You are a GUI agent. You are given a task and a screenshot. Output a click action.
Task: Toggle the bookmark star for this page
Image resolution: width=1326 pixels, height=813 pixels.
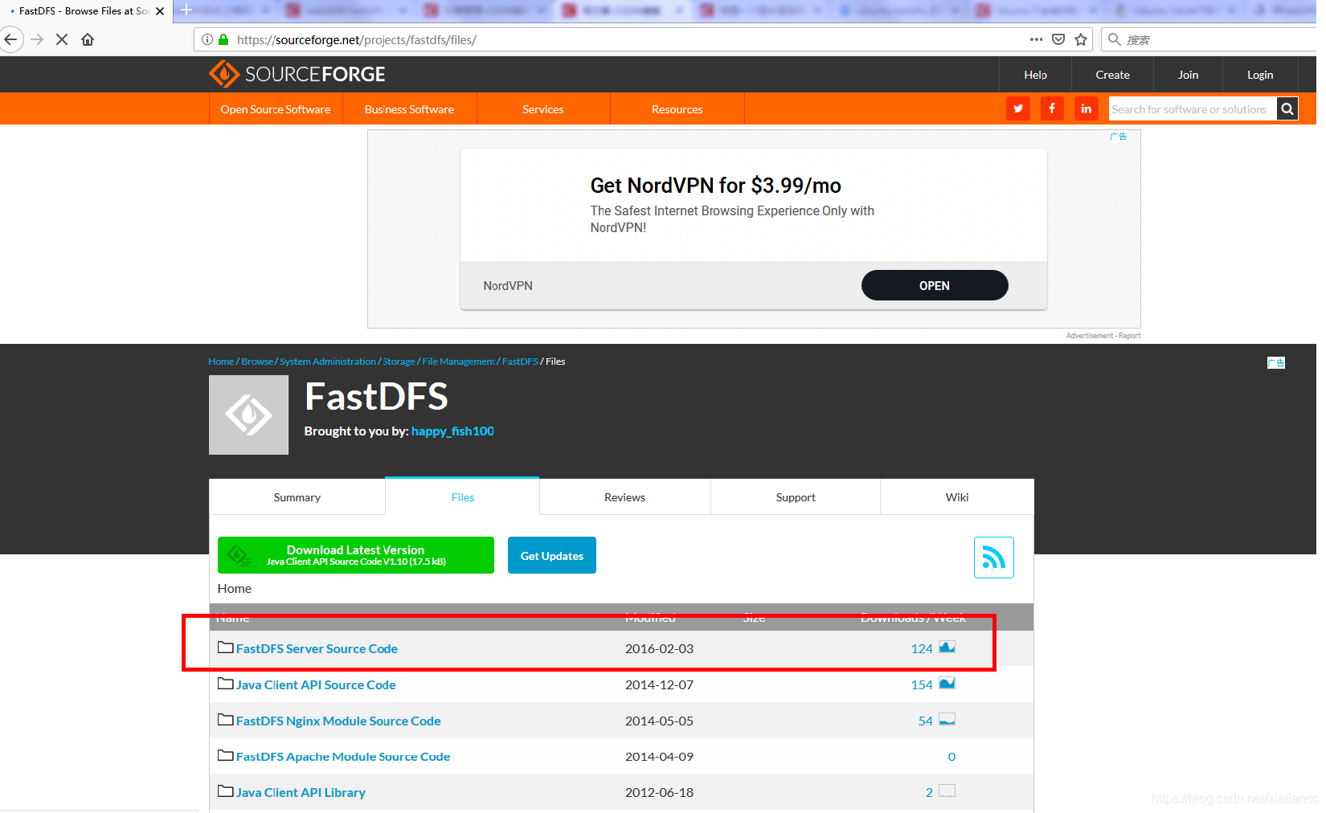click(x=1080, y=39)
